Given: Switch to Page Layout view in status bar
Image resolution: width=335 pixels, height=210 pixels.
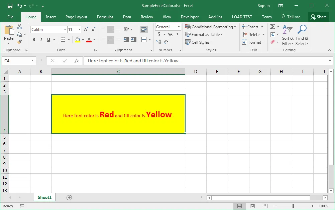Looking at the screenshot, I should (252, 206).
